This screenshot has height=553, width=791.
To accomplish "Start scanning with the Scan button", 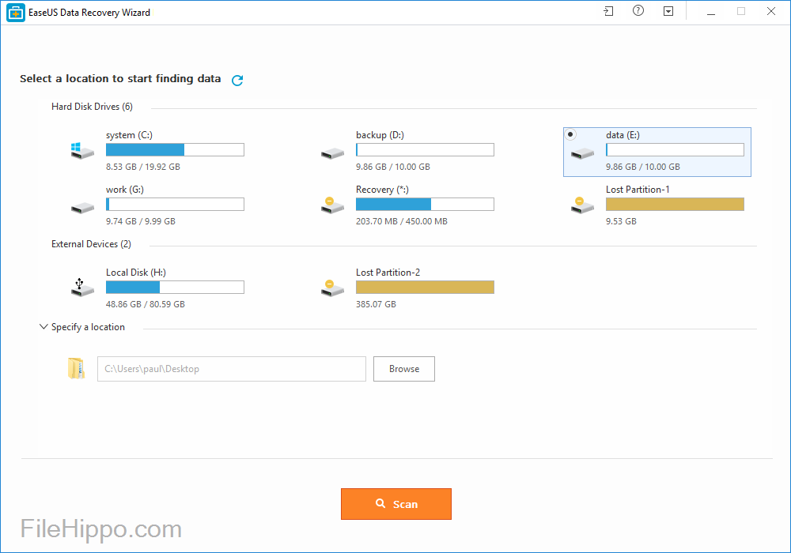I will pyautogui.click(x=395, y=503).
